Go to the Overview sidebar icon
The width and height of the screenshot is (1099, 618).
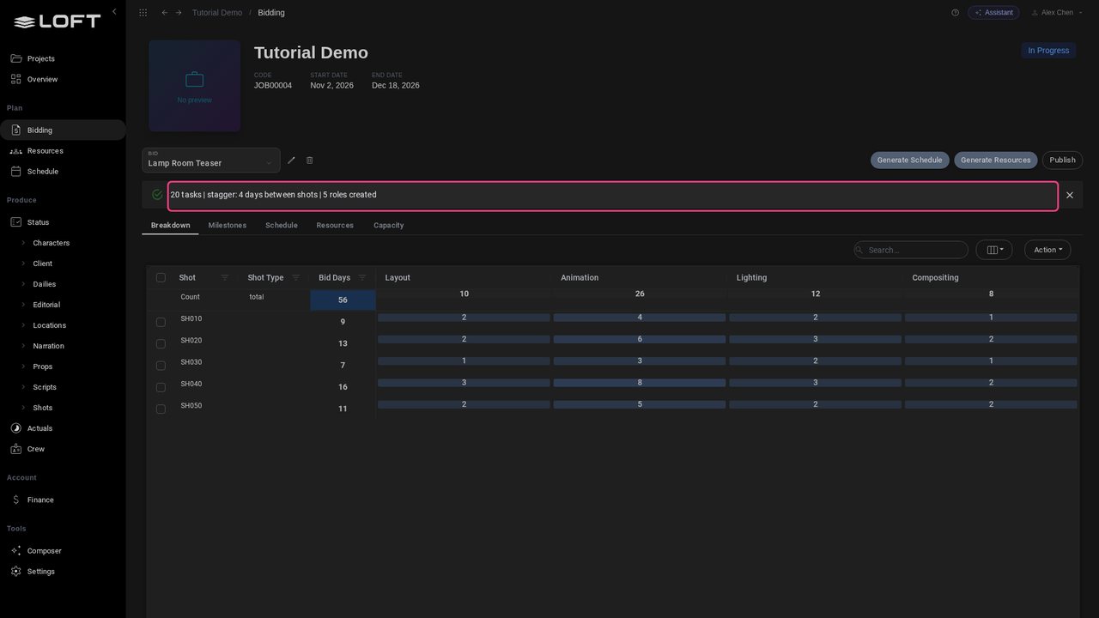tap(15, 79)
